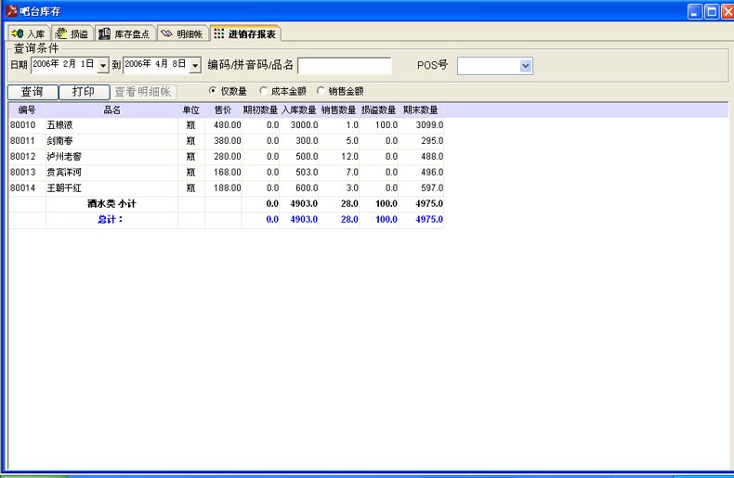Screen dimensions: 734x478
Task: Expand the start date dropdown
Action: pyautogui.click(x=103, y=65)
